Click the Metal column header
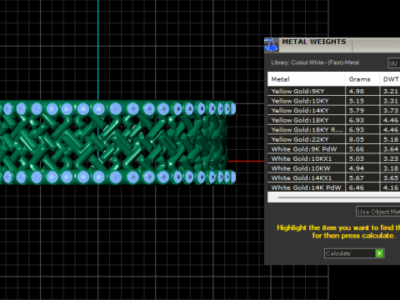This screenshot has width=400, height=300. (x=307, y=79)
